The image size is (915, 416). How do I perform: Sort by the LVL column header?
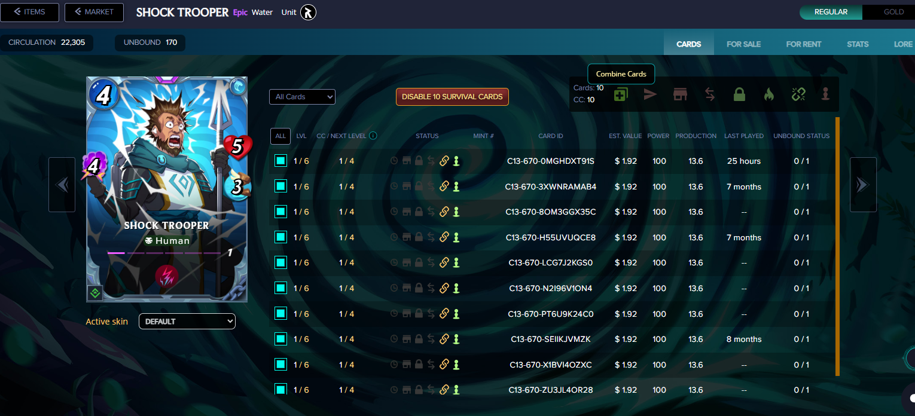(x=301, y=136)
